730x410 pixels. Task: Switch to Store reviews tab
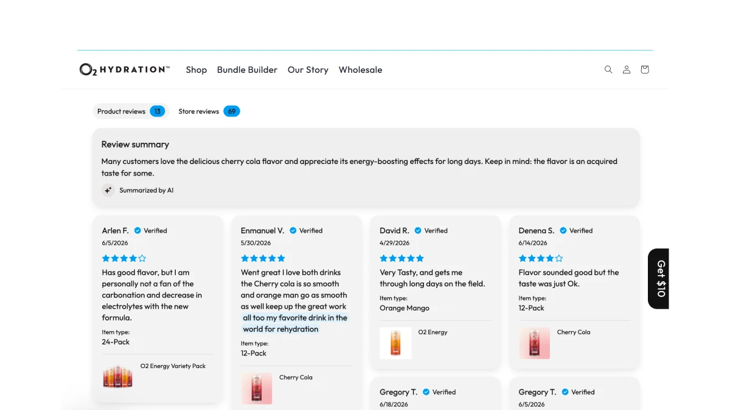coord(209,111)
